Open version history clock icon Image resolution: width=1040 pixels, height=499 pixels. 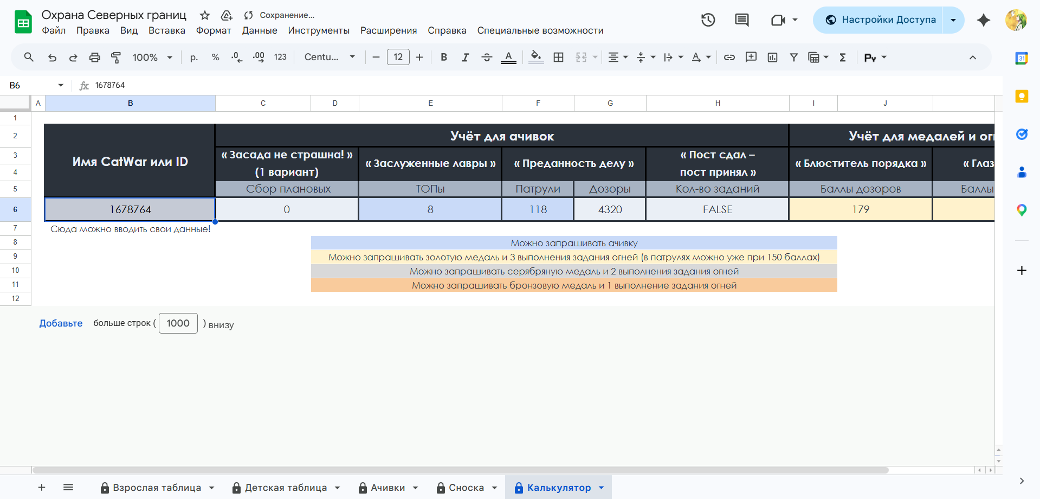(708, 20)
